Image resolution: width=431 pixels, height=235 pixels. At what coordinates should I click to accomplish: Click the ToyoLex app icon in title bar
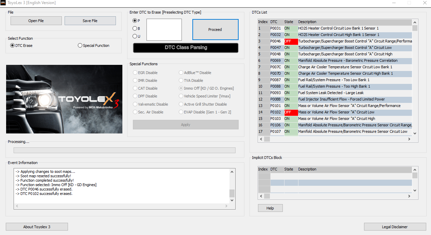3,3
